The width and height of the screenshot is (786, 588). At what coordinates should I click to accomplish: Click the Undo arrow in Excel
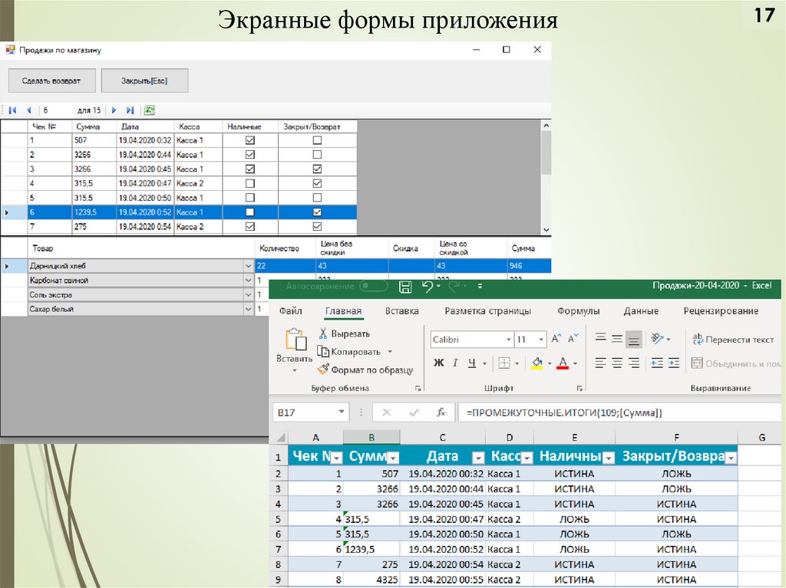(x=428, y=286)
